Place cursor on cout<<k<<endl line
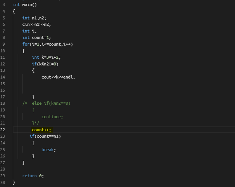235x187 pixels. 58,77
